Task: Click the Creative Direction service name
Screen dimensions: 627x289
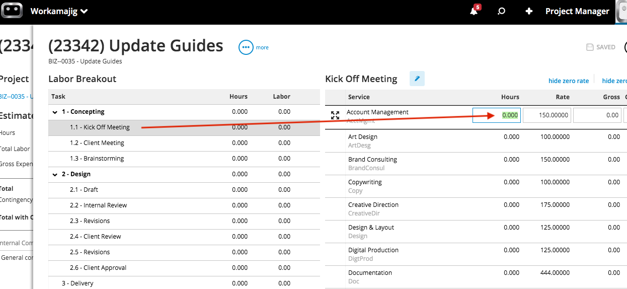Action: tap(373, 205)
